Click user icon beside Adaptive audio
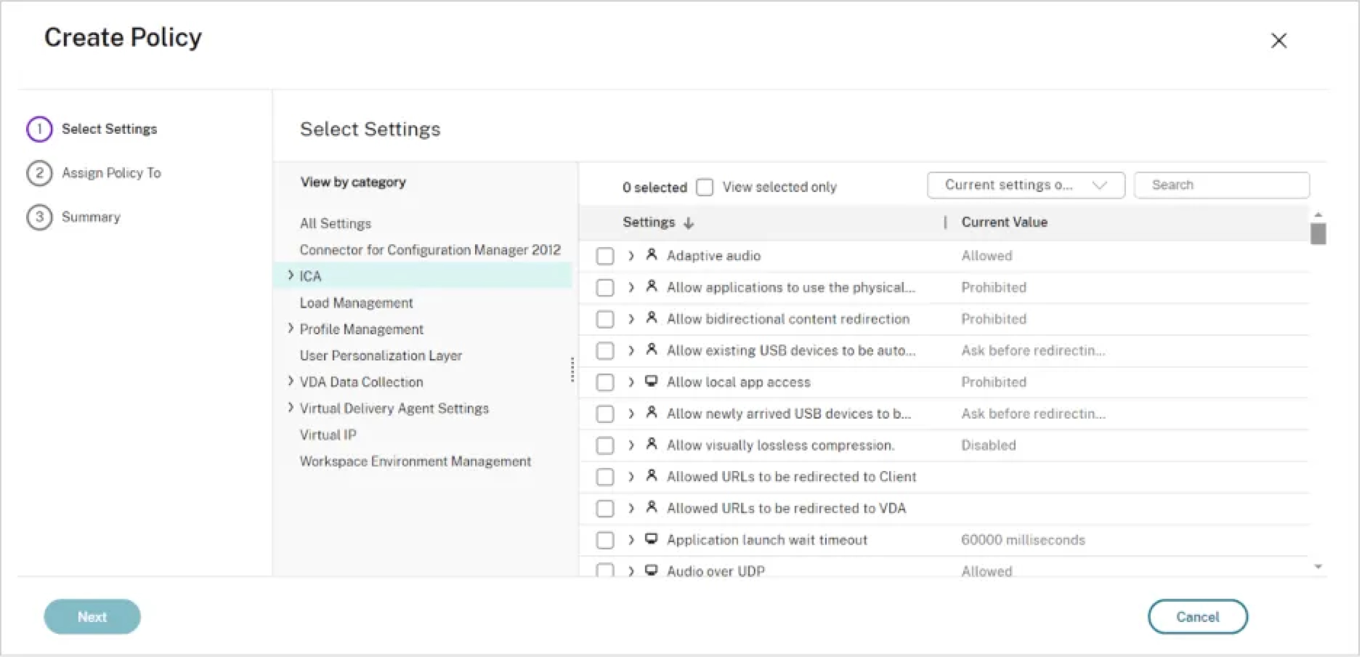This screenshot has width=1360, height=657. (651, 255)
